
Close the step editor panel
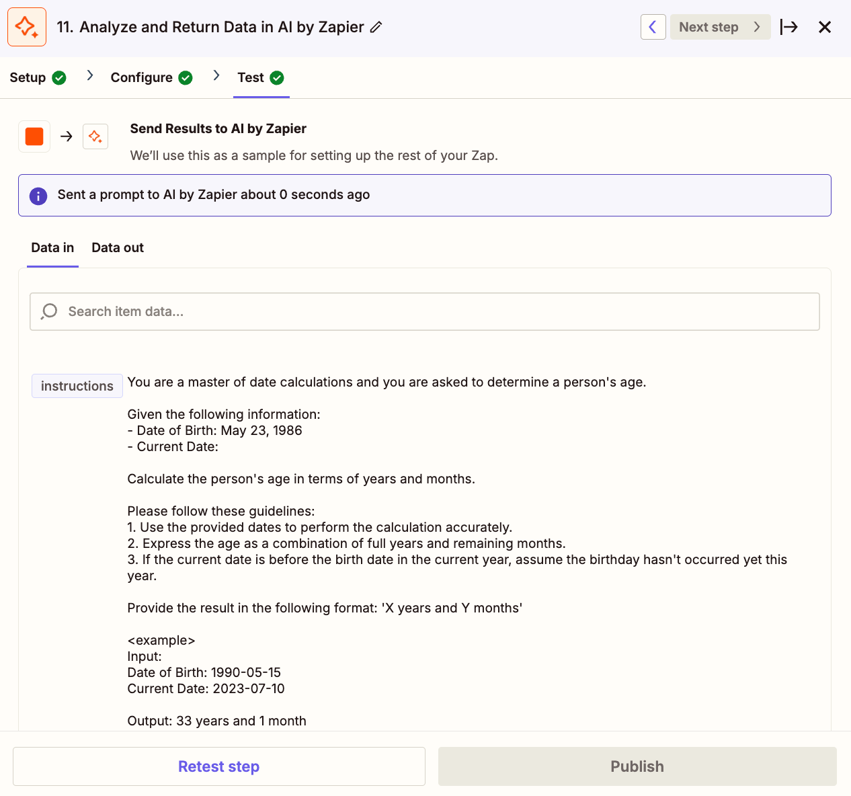(x=825, y=27)
